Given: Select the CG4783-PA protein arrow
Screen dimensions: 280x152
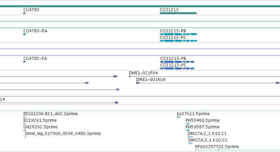Looking at the screenshot, I should 24,62.
